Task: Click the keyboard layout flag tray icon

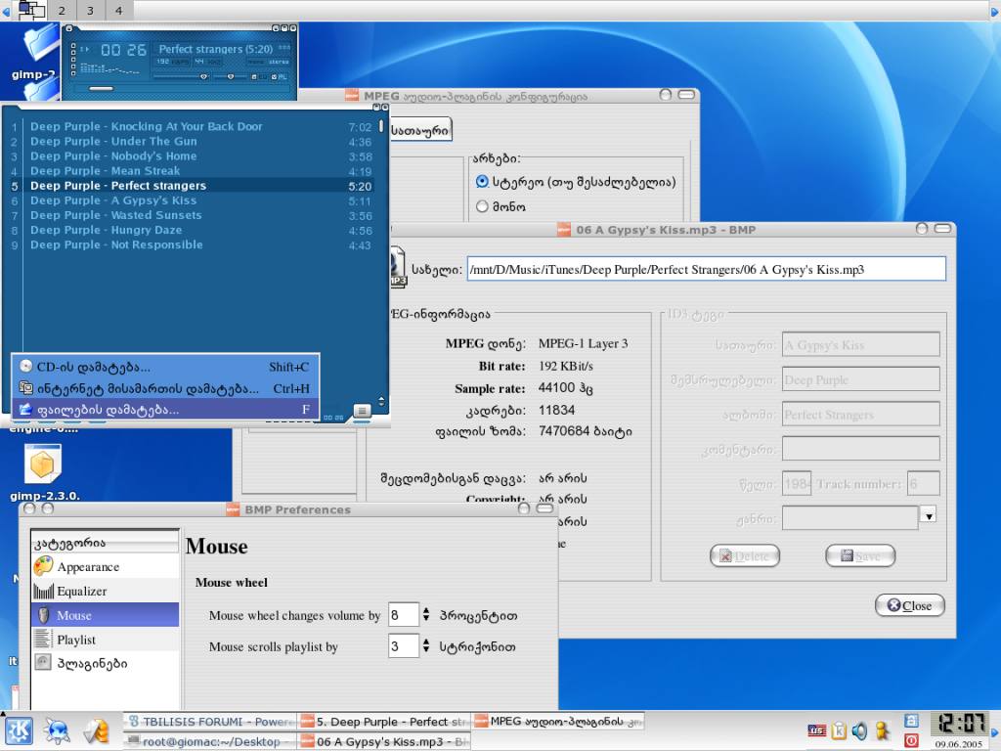Action: (x=816, y=730)
